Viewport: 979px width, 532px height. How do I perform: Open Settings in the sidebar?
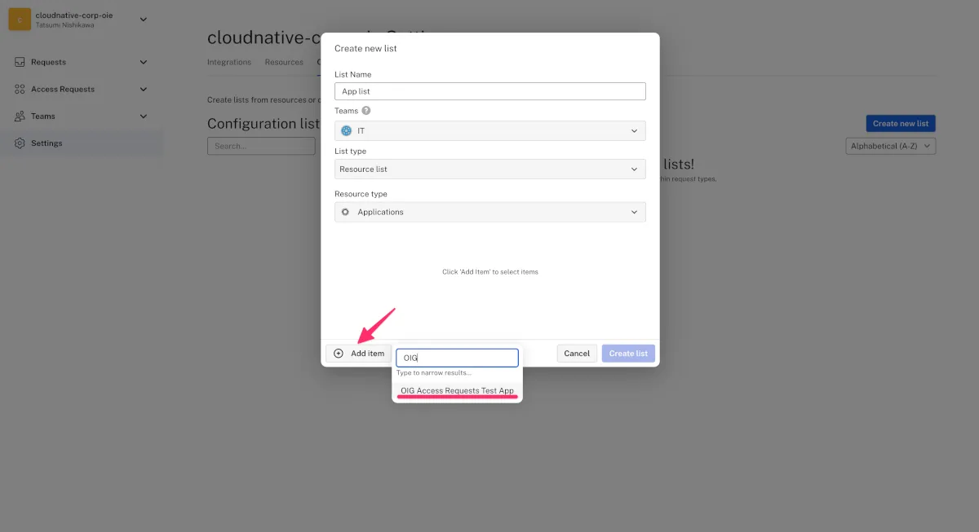pos(82,143)
